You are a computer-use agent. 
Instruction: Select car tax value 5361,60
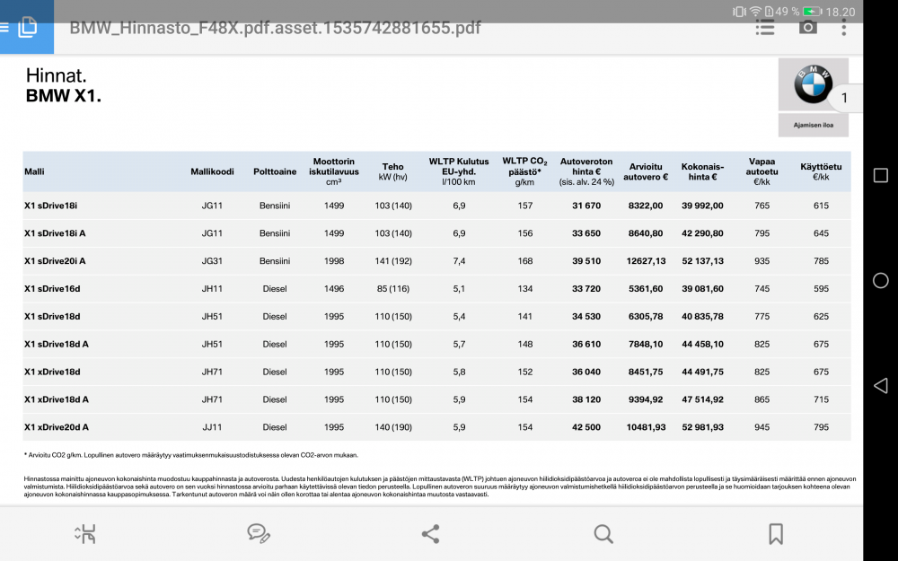(646, 289)
